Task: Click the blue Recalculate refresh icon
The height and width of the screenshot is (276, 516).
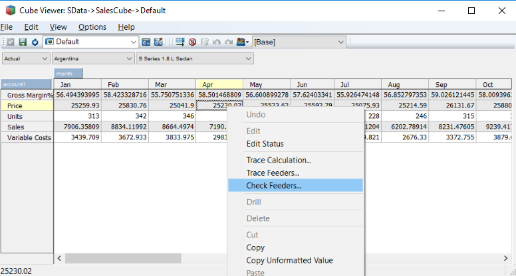Action: coord(35,42)
